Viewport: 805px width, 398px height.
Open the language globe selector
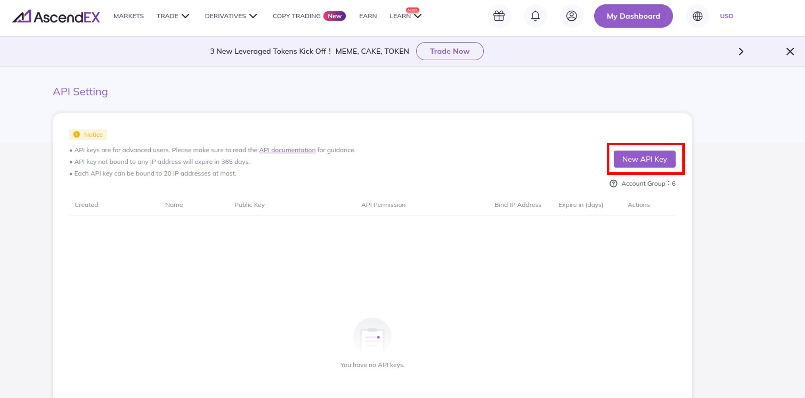click(698, 16)
